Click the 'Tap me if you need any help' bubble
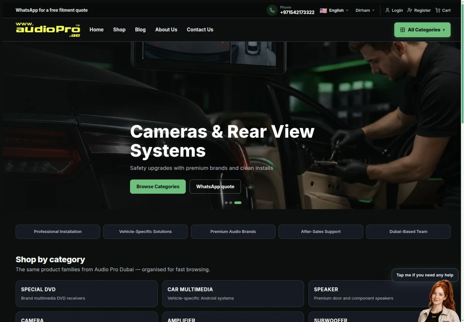 tap(425, 275)
